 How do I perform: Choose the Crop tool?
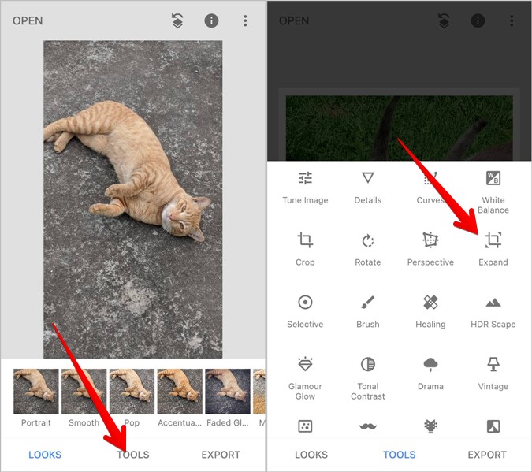[x=305, y=250]
